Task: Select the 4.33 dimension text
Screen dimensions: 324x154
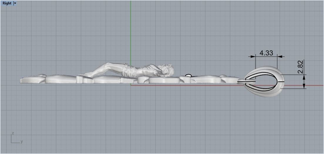Action: point(266,53)
